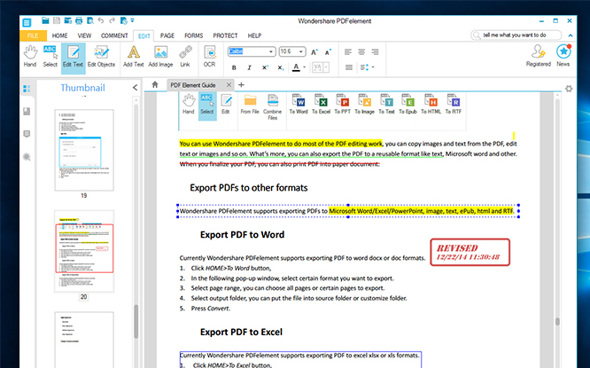Click the thumbnail panel scrollbar
Viewport: 590px width, 368px height.
pyautogui.click(x=136, y=320)
